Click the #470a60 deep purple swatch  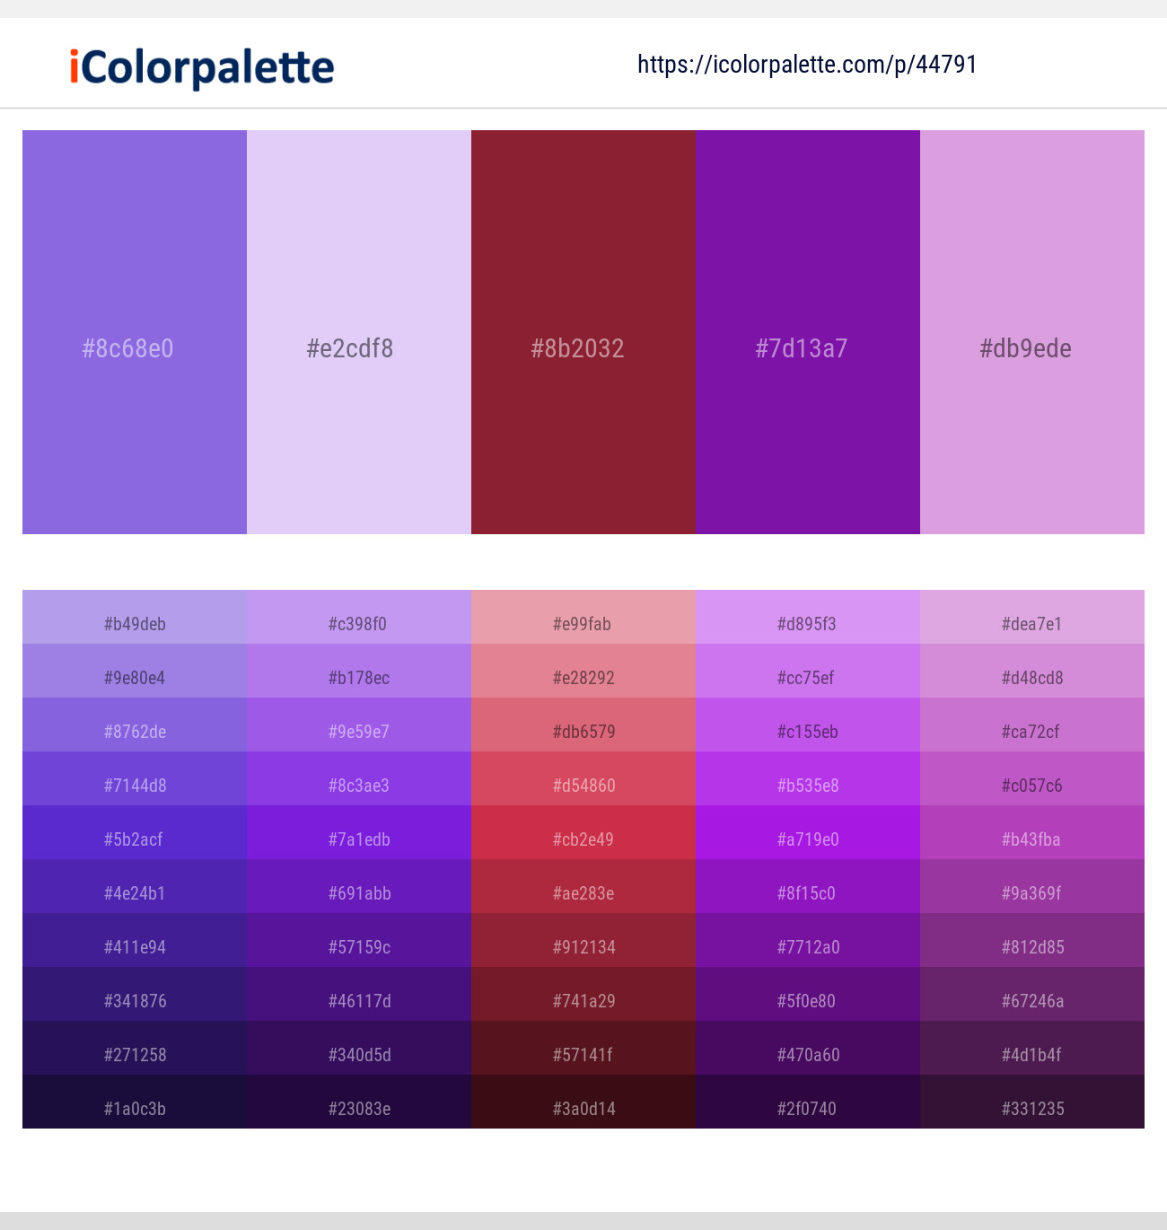click(x=807, y=1054)
